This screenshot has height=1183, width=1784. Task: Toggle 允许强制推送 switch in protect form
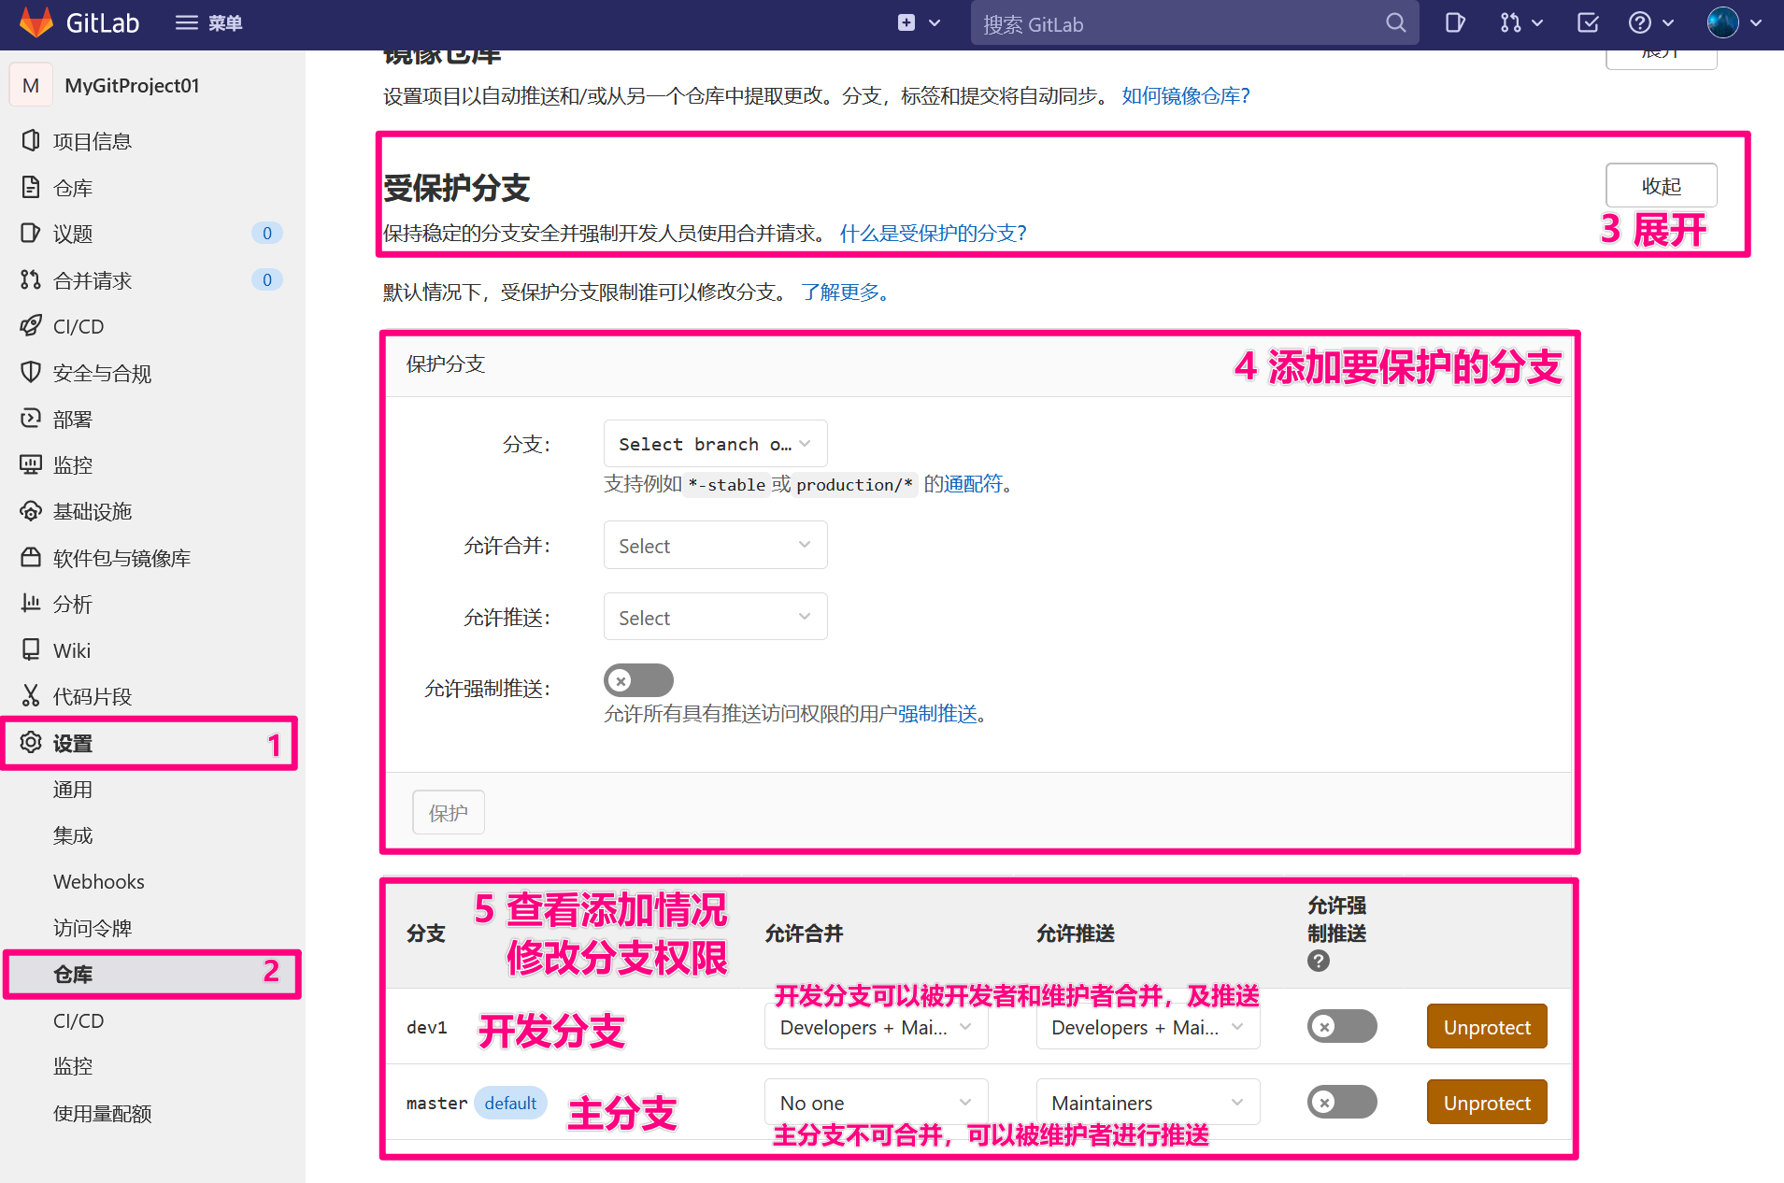[x=638, y=680]
